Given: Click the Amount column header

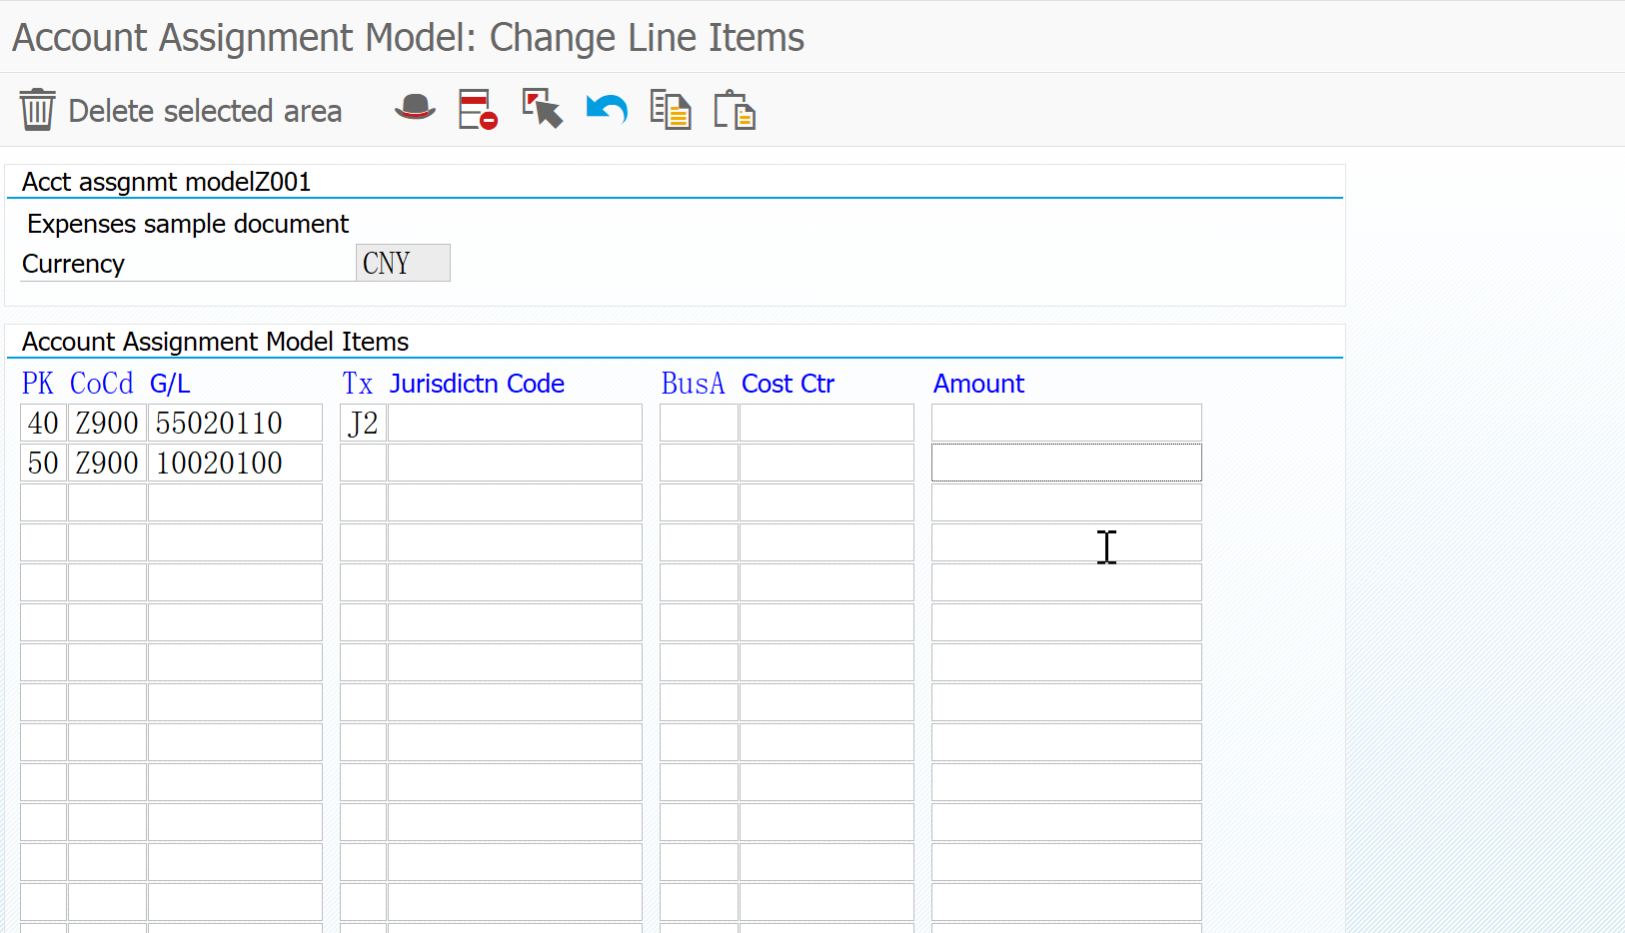Looking at the screenshot, I should (x=978, y=384).
